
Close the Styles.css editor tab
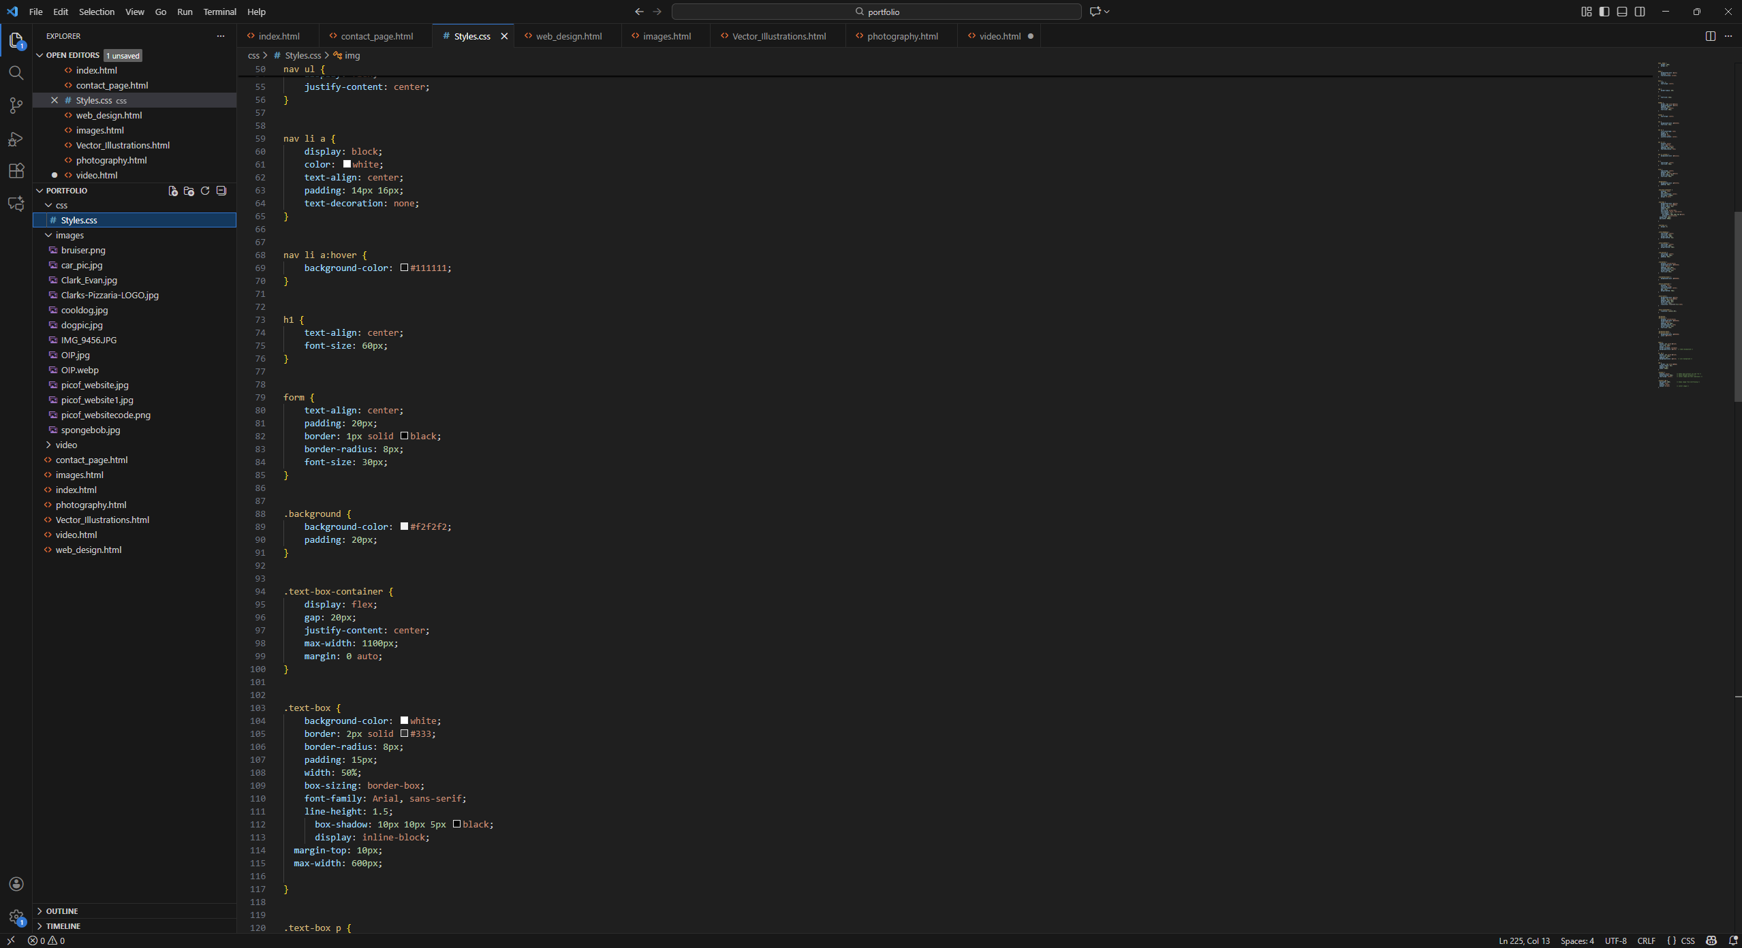click(504, 36)
